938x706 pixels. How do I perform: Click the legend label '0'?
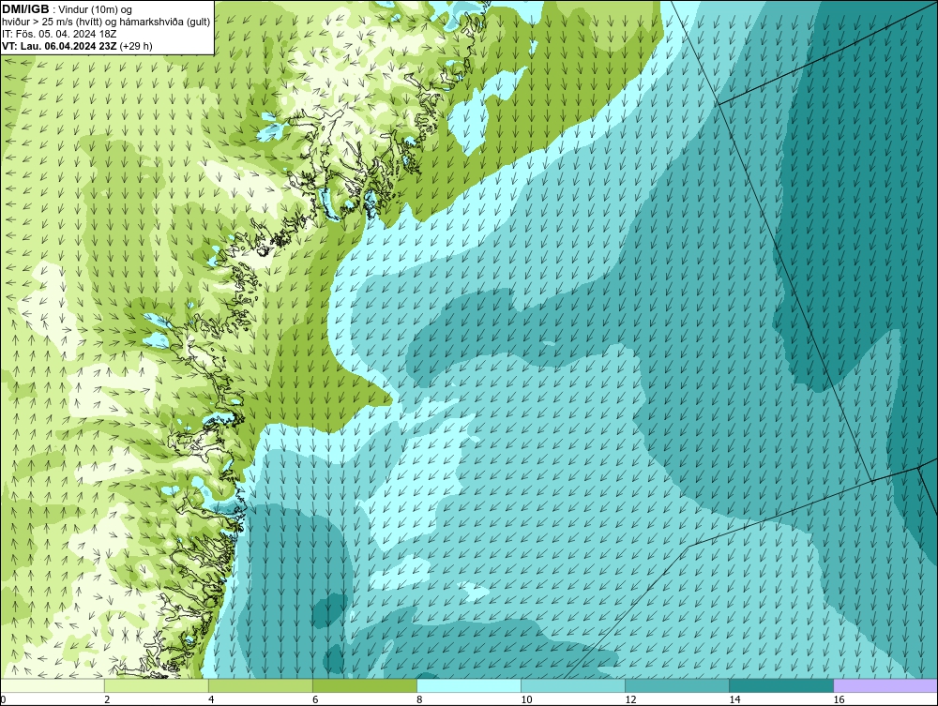[4, 699]
